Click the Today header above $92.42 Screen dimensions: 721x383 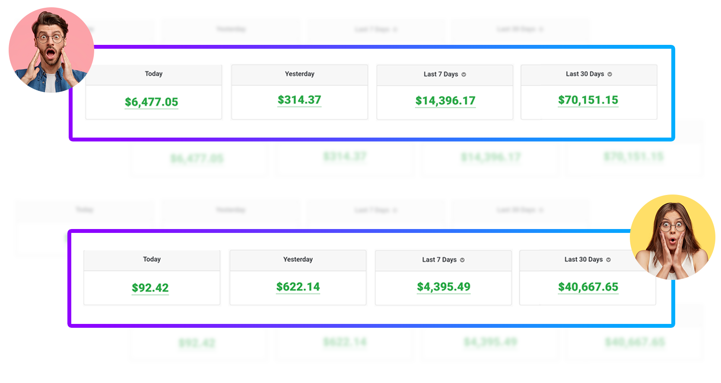[152, 259]
